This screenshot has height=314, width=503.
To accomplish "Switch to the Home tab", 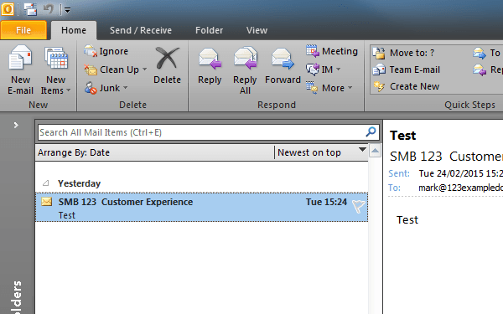I will point(74,30).
